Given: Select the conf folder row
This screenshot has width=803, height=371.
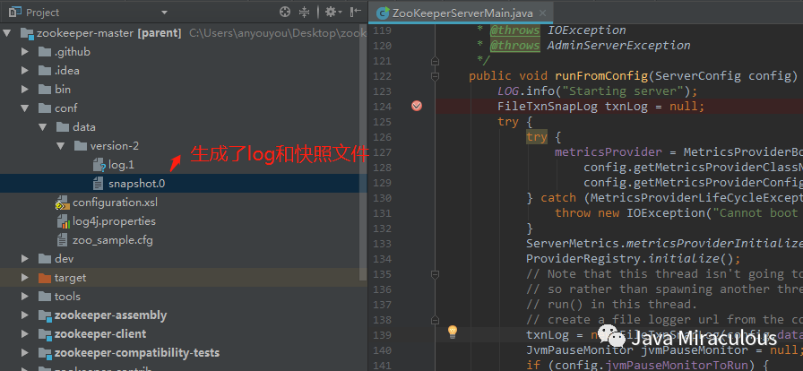Looking at the screenshot, I should (x=184, y=108).
